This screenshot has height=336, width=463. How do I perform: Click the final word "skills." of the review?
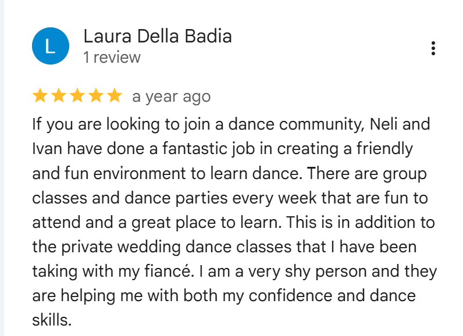click(x=51, y=320)
